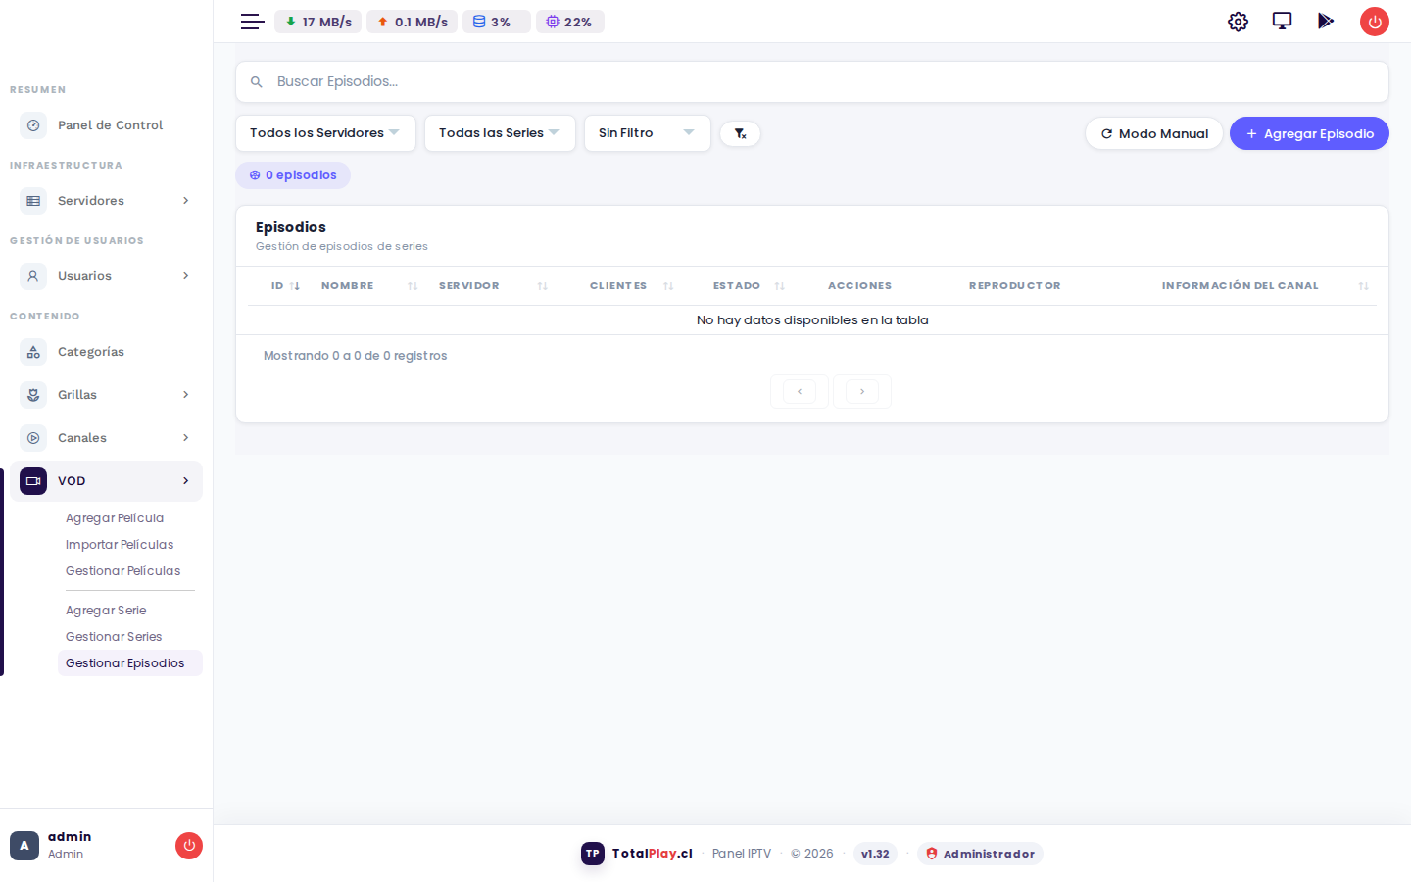Collapse the VOD submenu chevron

tap(185, 481)
